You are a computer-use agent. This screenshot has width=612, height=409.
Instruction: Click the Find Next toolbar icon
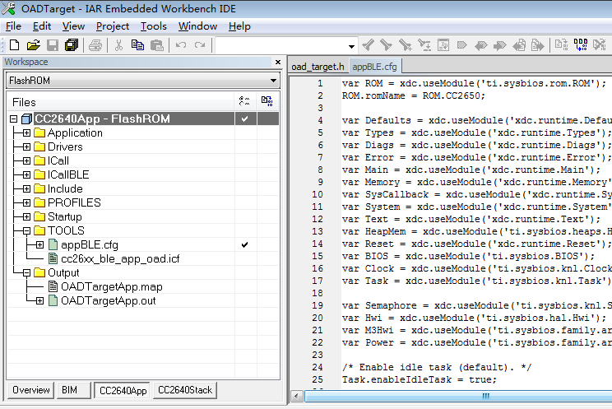[387, 45]
